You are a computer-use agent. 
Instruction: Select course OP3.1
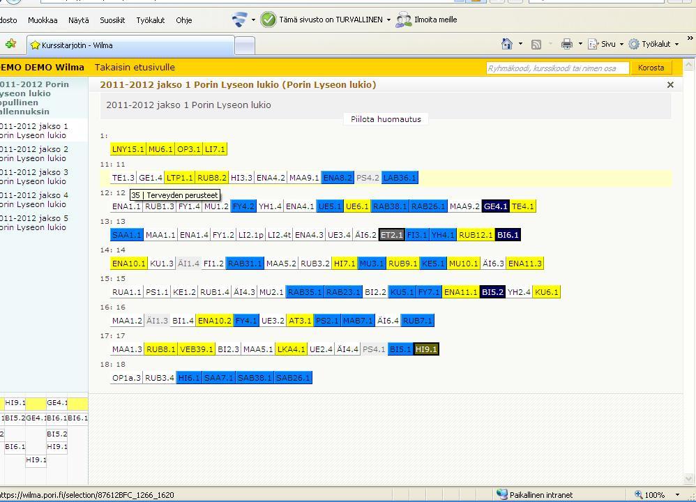[189, 149]
